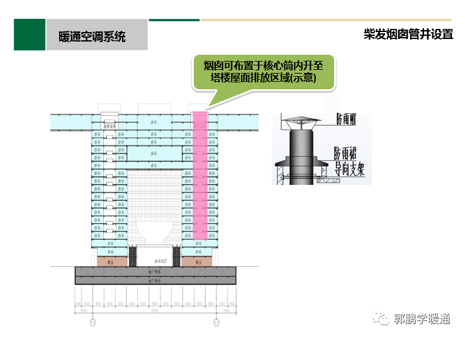Click the right grid axis bubble below the section
The image size is (465, 339).
point(216,322)
